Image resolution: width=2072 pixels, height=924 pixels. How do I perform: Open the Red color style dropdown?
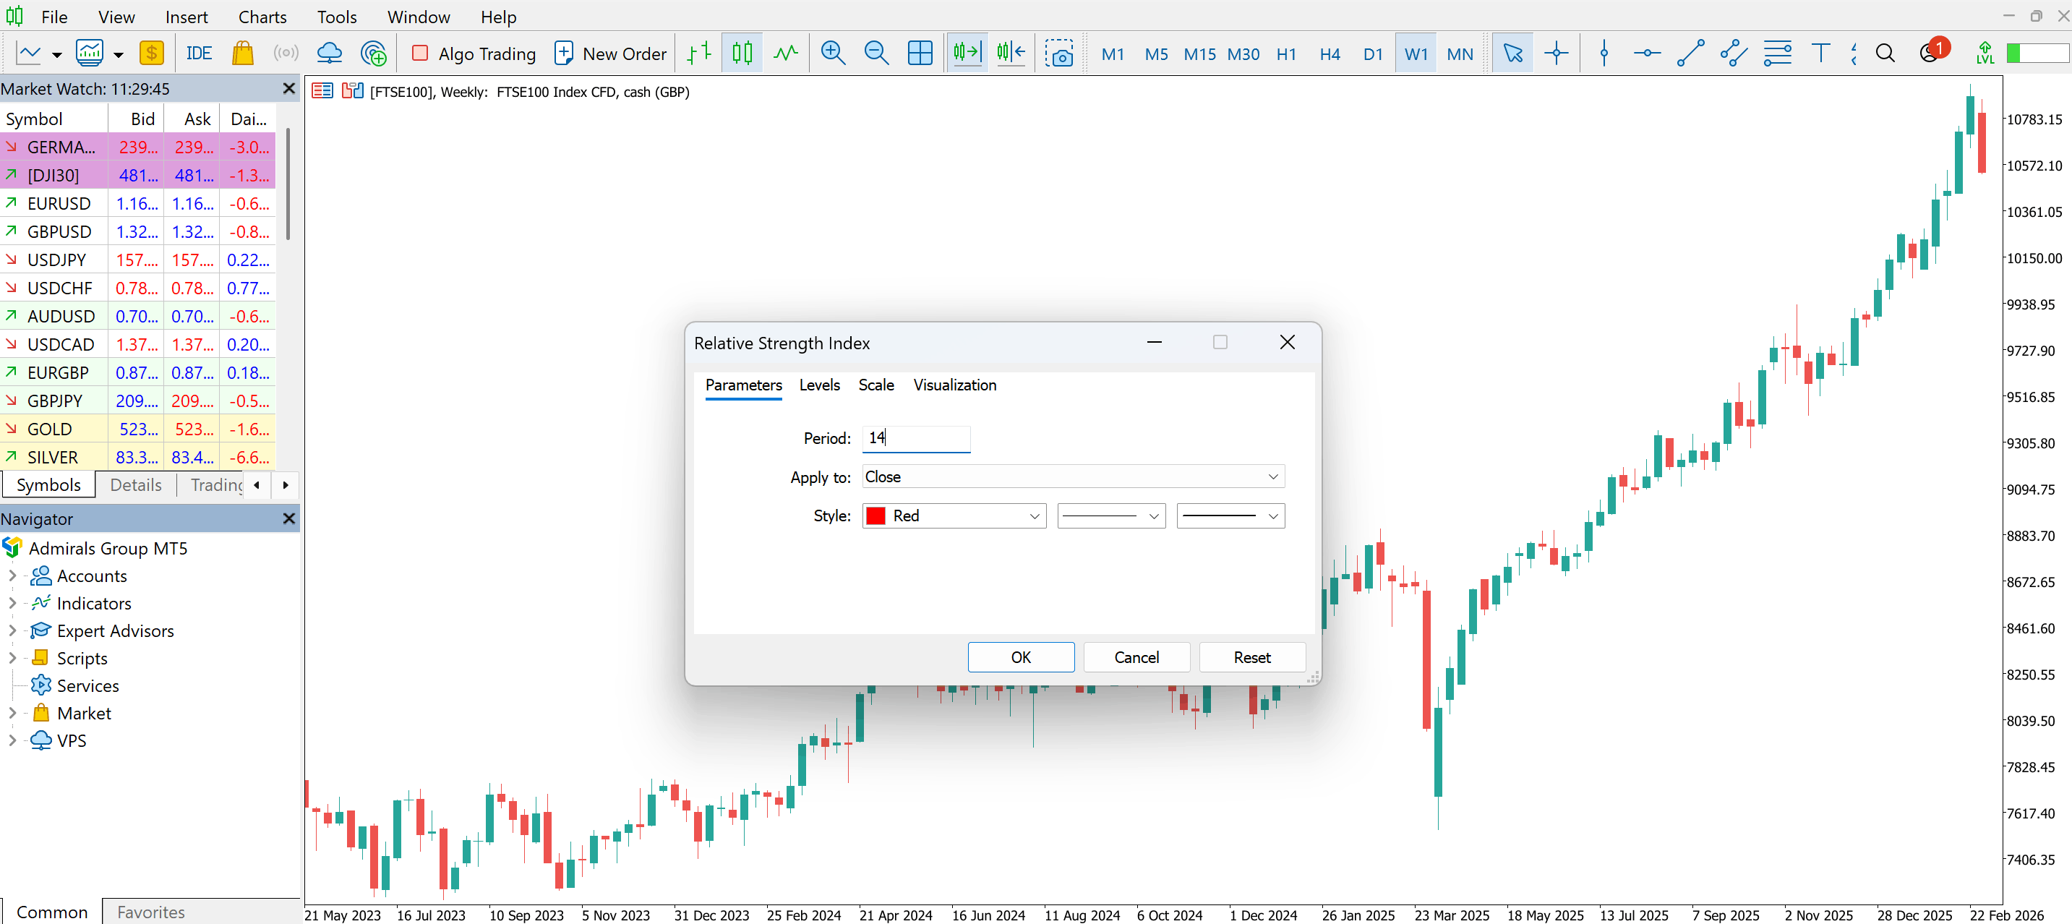954,516
